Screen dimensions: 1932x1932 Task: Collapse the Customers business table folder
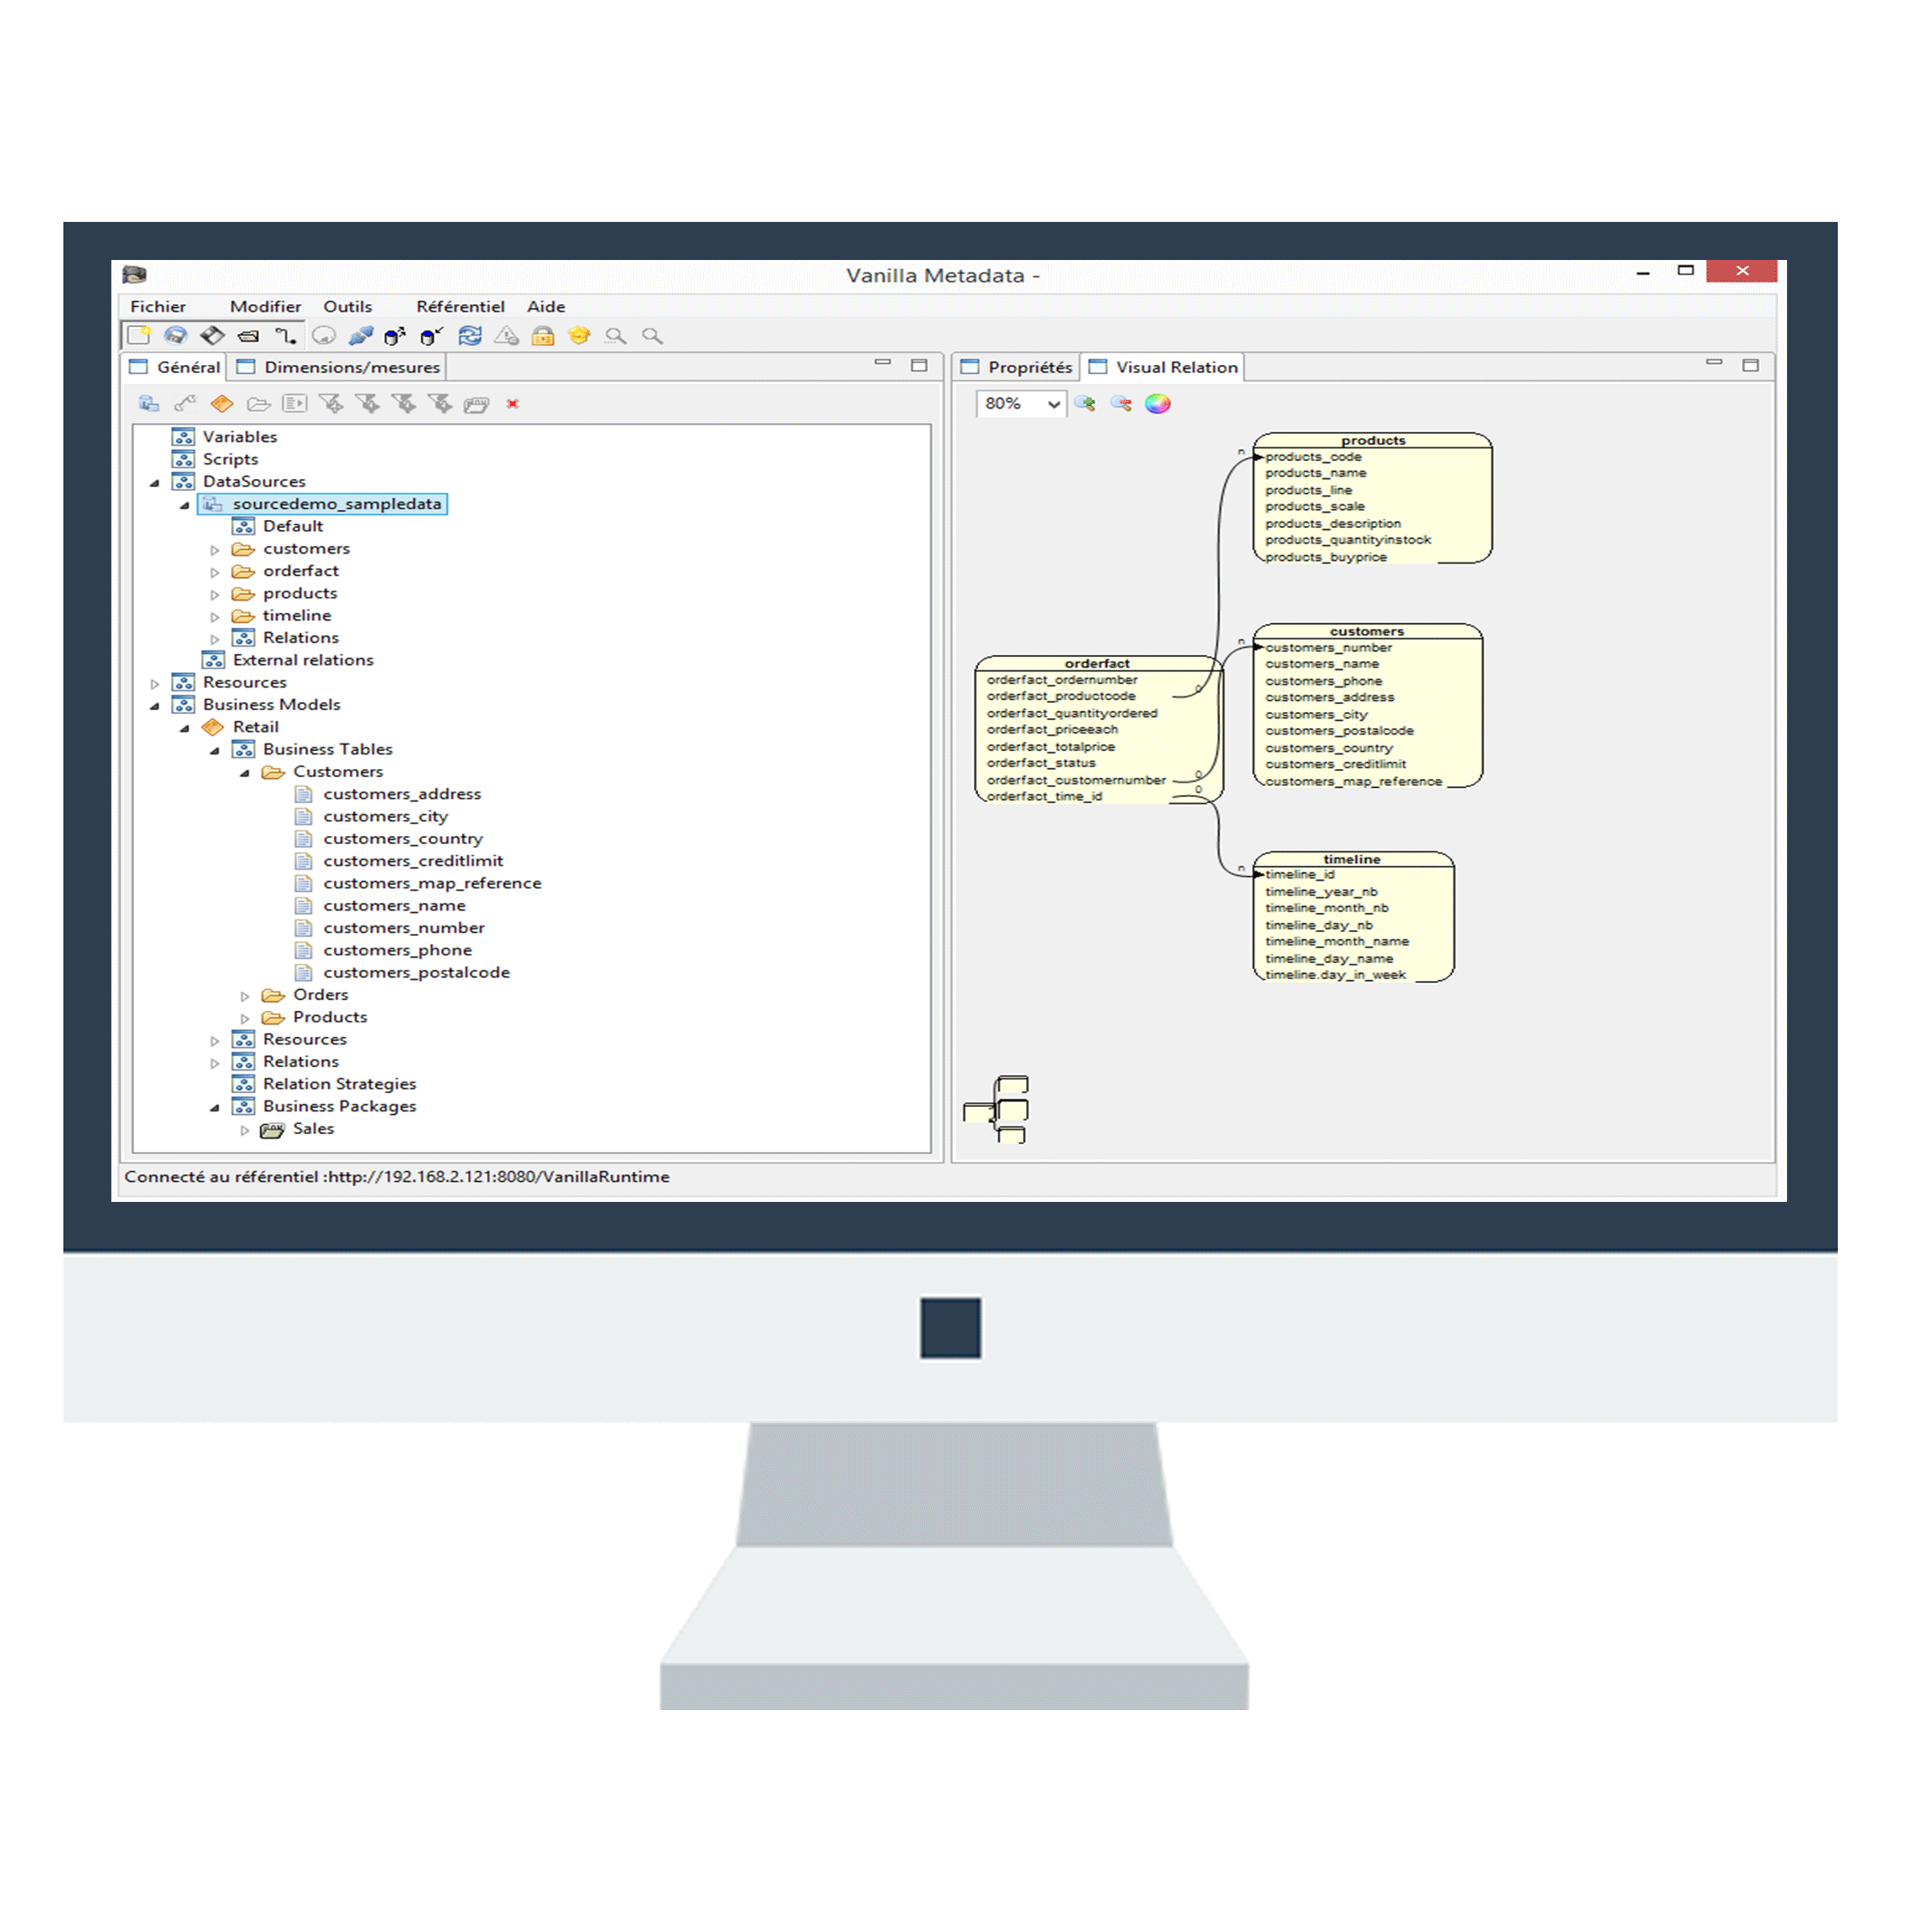pos(245,773)
